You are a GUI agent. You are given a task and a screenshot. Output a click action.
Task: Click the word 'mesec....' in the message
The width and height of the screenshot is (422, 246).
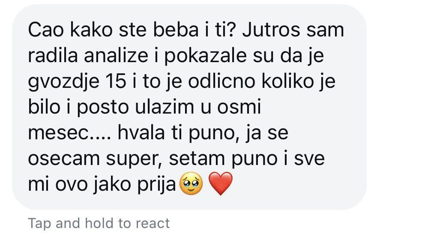(69, 134)
